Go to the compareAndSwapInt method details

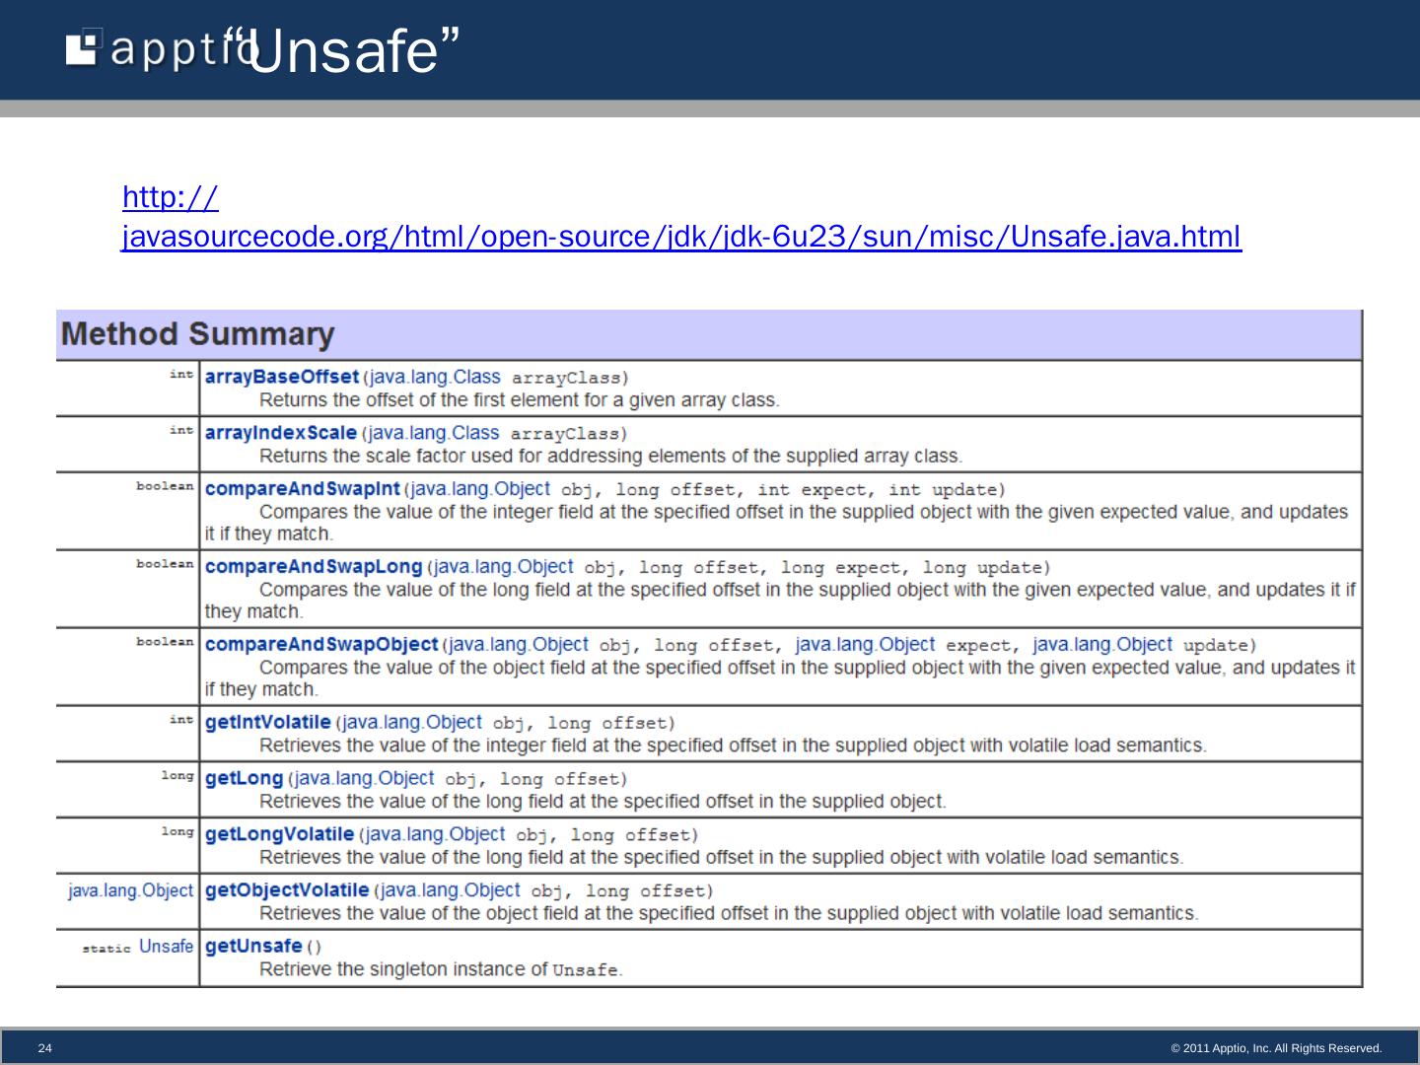click(x=302, y=489)
